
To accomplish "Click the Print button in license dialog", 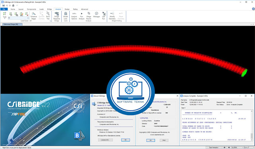I will tap(164, 140).
